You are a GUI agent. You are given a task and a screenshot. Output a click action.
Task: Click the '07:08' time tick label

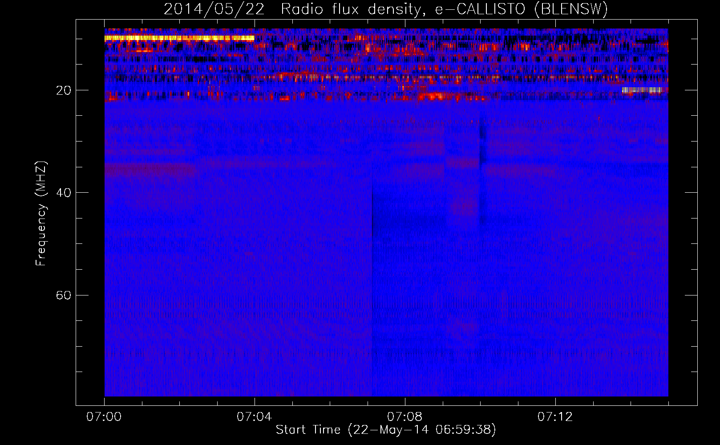[x=405, y=417]
